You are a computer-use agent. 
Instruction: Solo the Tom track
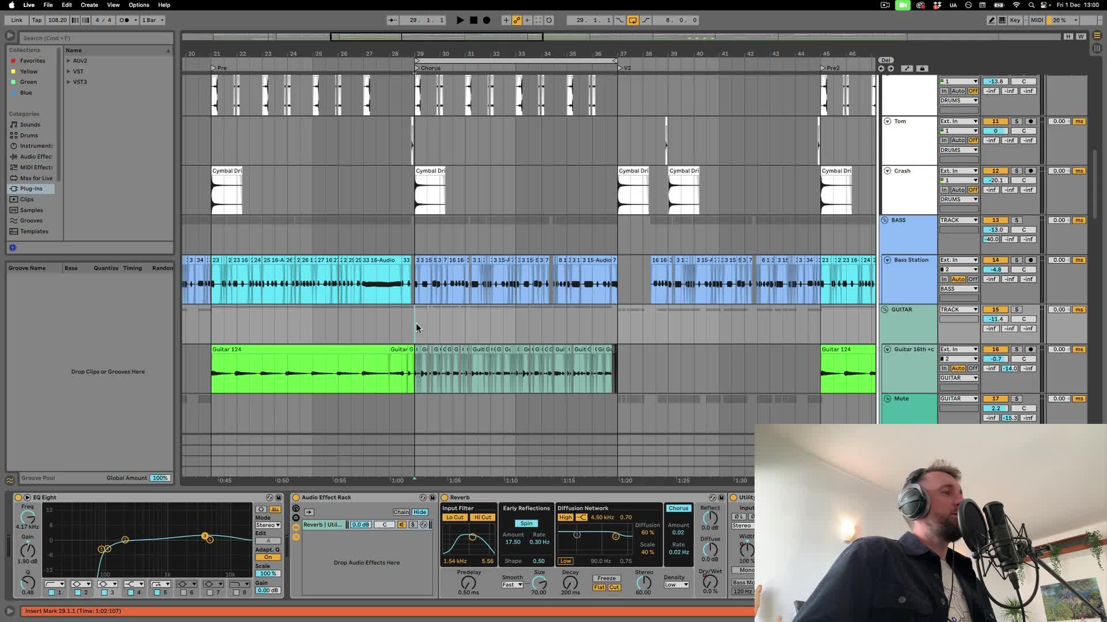click(x=1016, y=122)
